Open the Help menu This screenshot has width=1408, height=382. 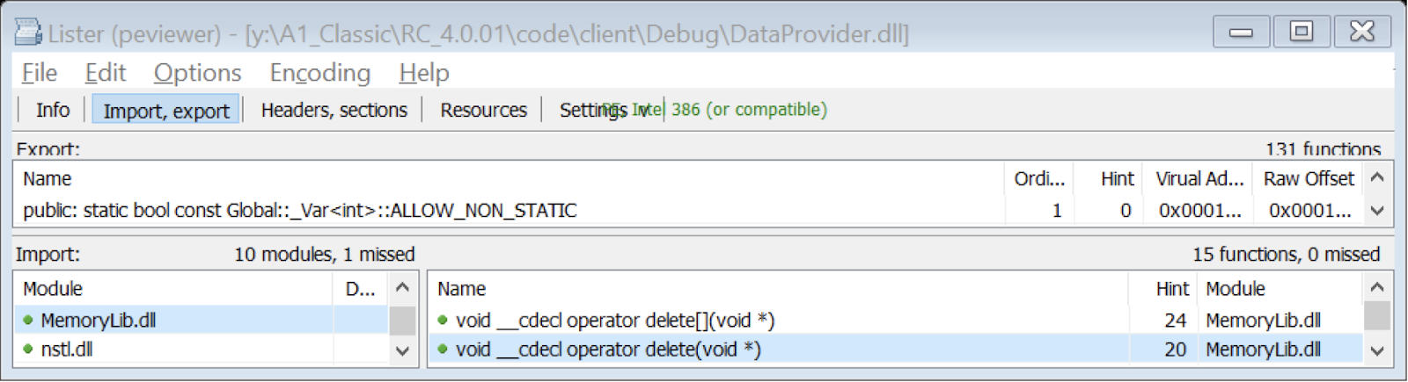[423, 73]
